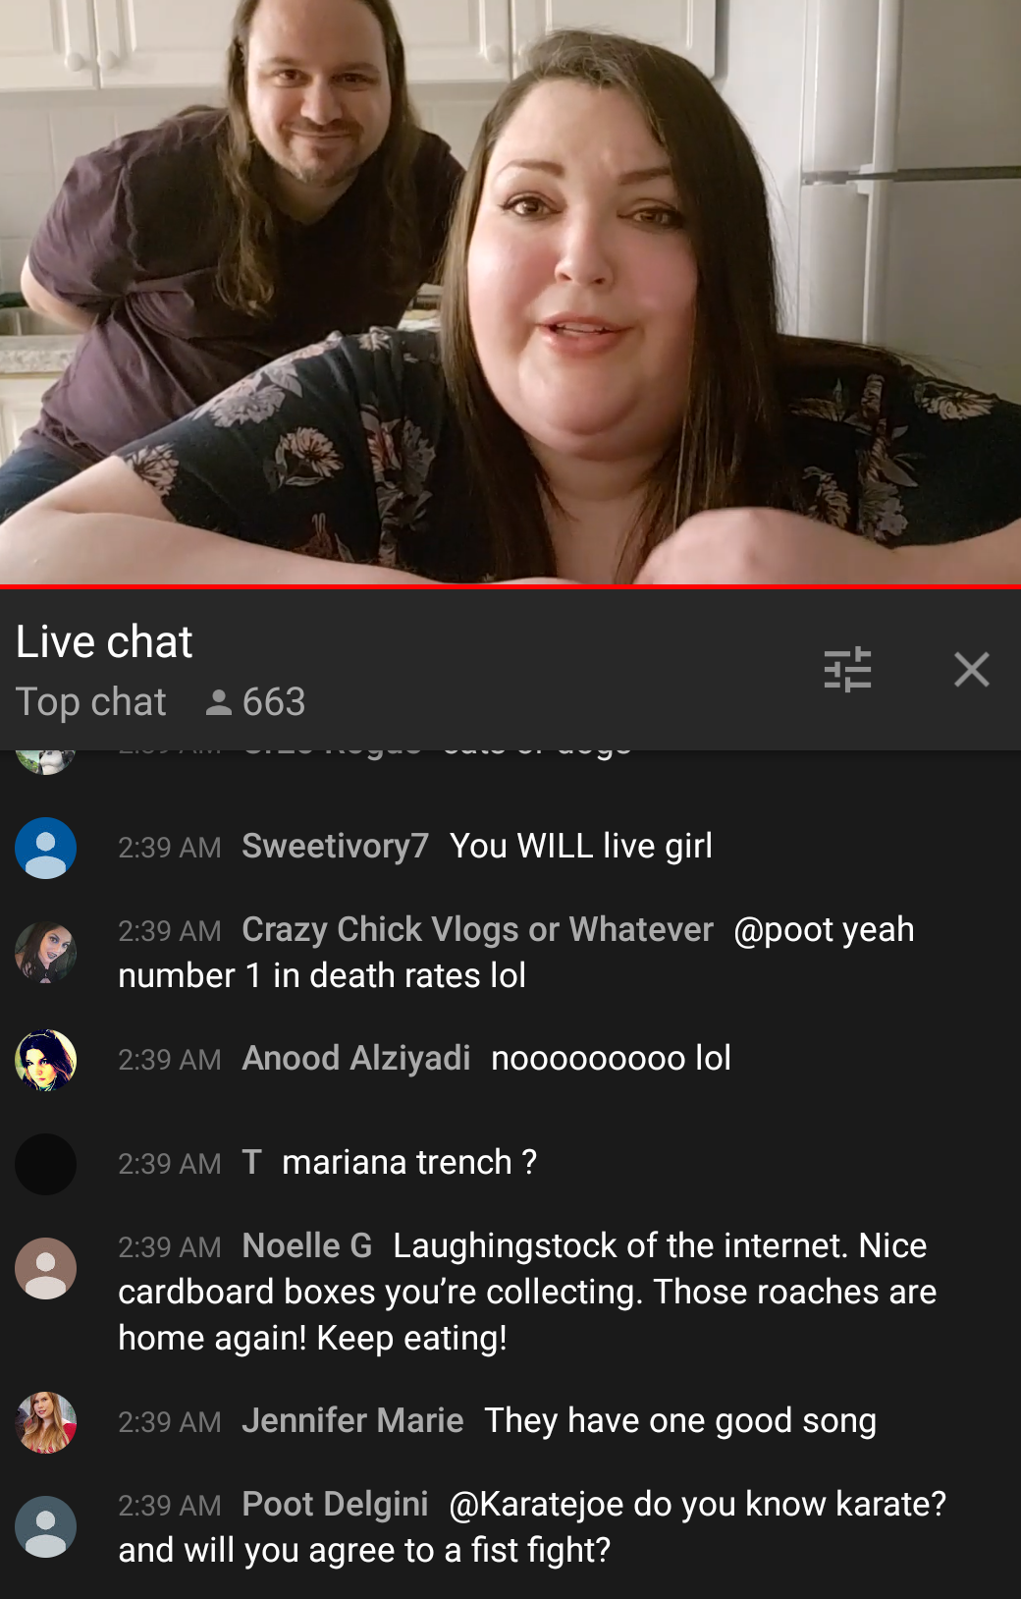Screen dimensions: 1021x1599
Task: Select the Noelle G username
Action: click(x=307, y=1245)
